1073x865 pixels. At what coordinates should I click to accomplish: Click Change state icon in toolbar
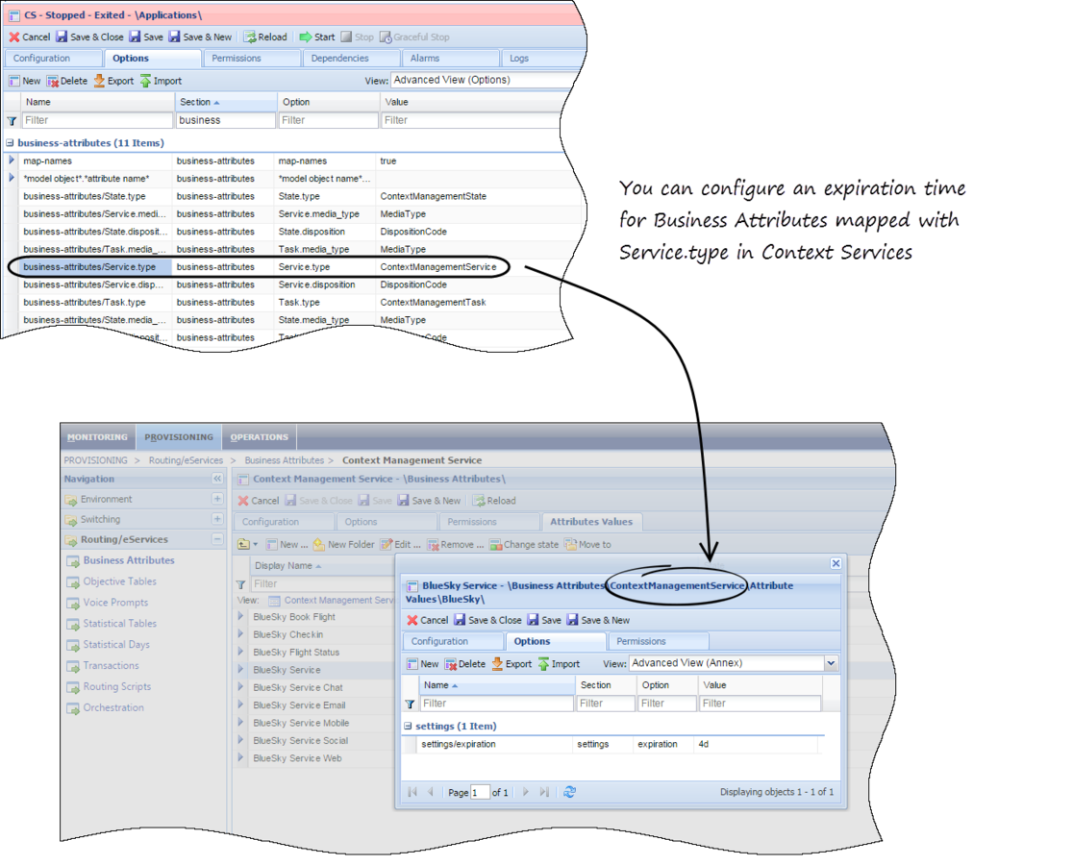pos(495,545)
